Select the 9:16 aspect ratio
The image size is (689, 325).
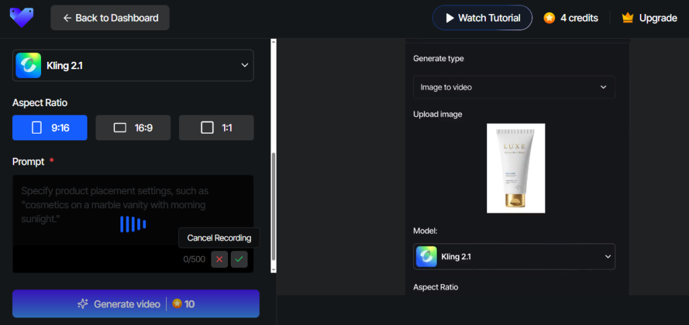[50, 128]
